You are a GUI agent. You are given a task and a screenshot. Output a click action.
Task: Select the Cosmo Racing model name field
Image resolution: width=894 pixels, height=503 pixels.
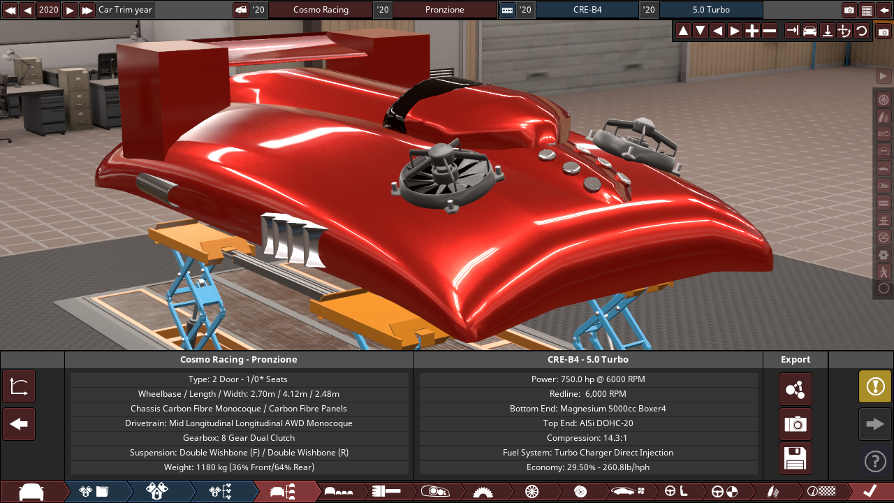pos(321,10)
